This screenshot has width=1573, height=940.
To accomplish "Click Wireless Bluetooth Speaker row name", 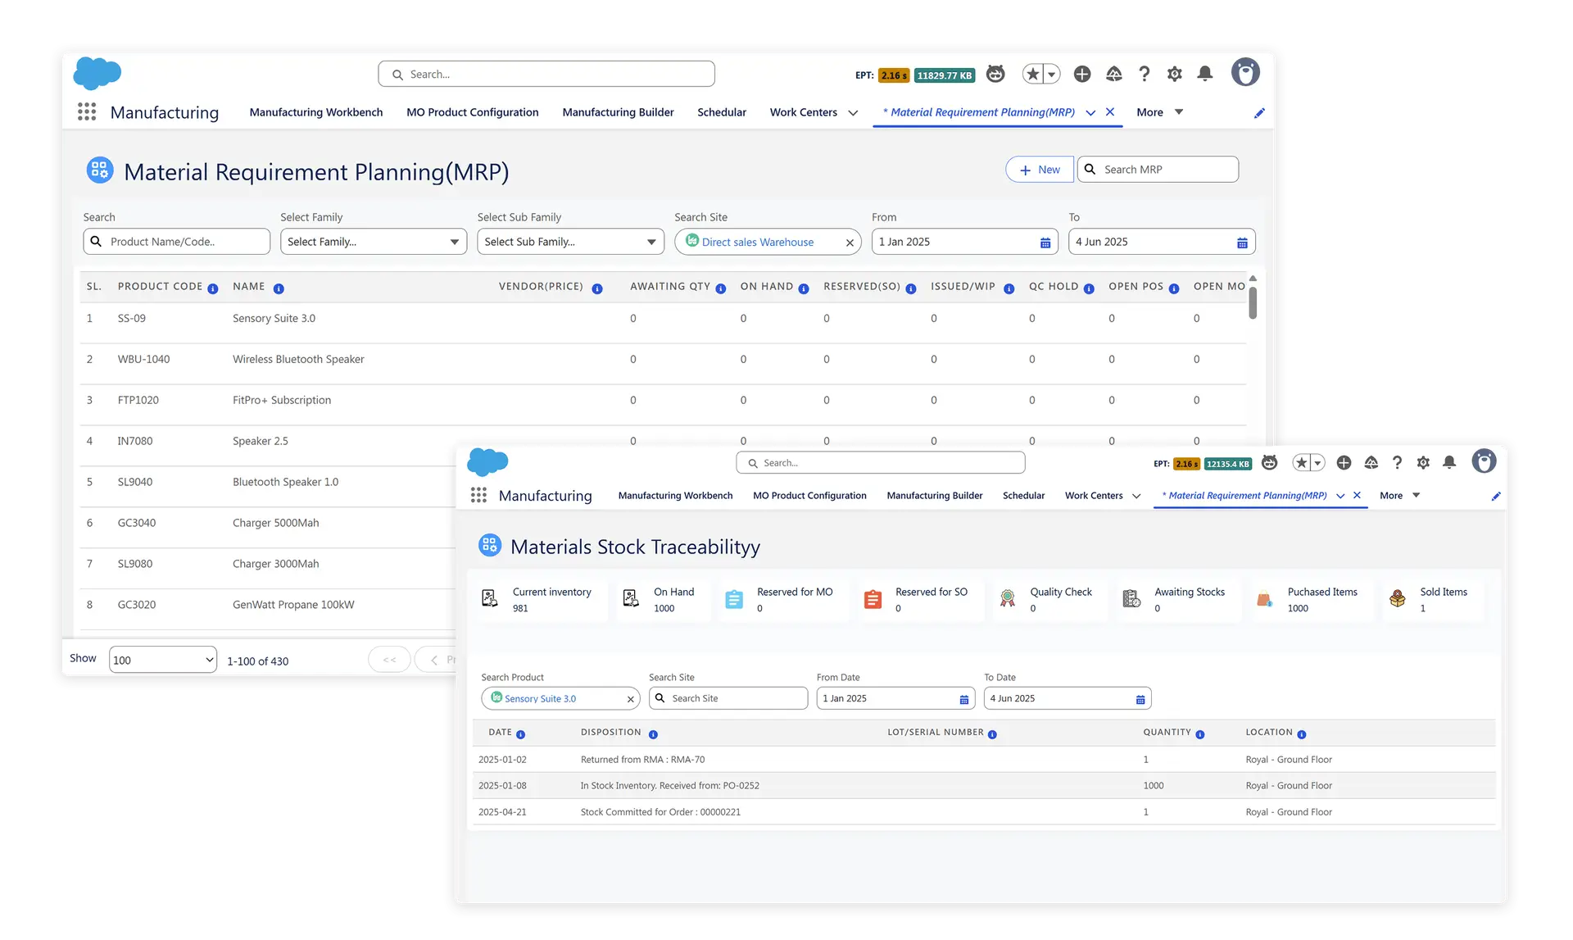I will pos(298,359).
